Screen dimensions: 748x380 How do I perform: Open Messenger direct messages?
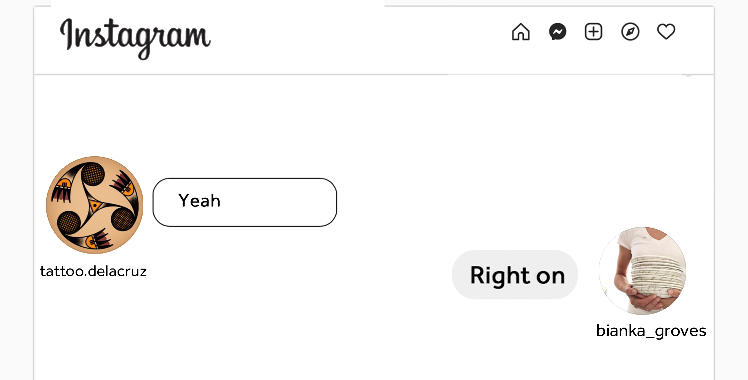click(x=557, y=32)
